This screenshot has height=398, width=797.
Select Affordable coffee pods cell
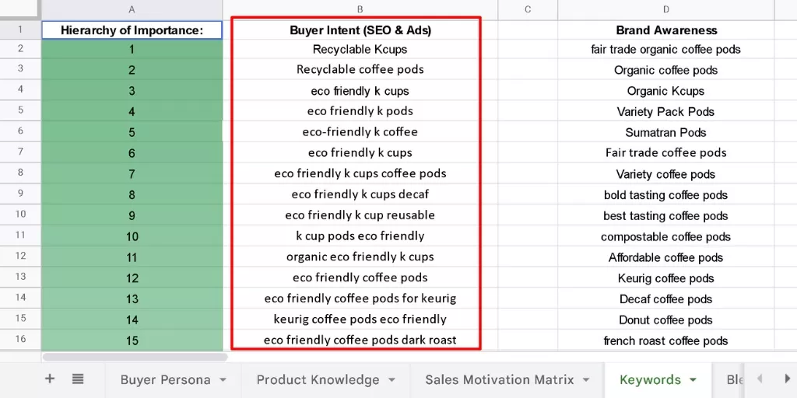click(666, 257)
